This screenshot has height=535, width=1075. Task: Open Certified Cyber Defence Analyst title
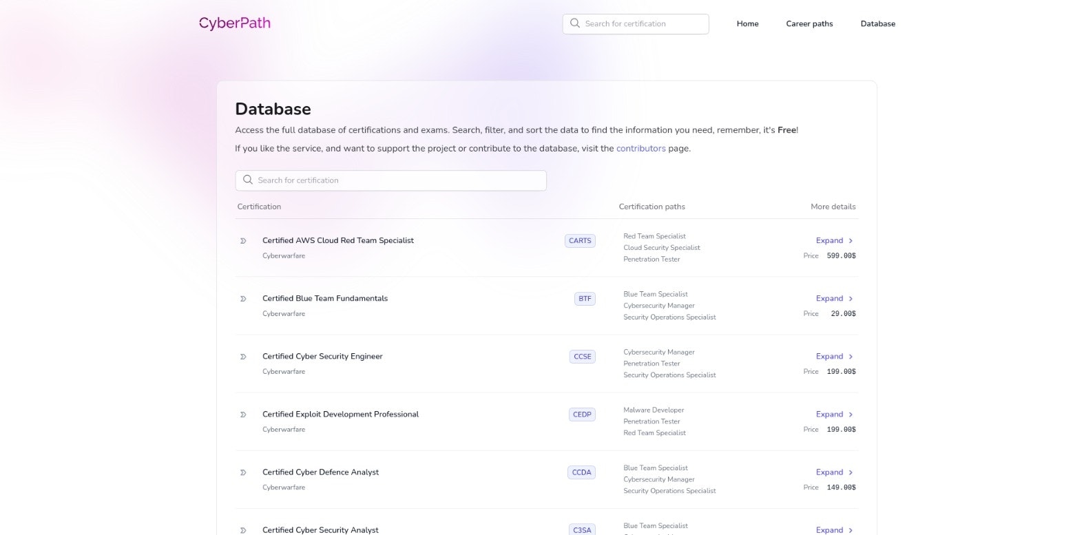tap(320, 472)
